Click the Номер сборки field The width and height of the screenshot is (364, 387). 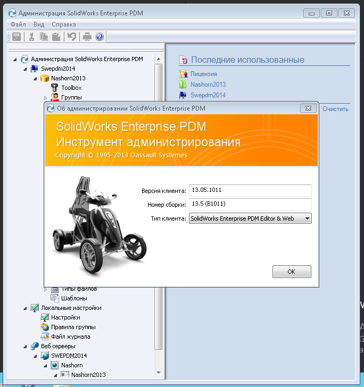pos(250,204)
